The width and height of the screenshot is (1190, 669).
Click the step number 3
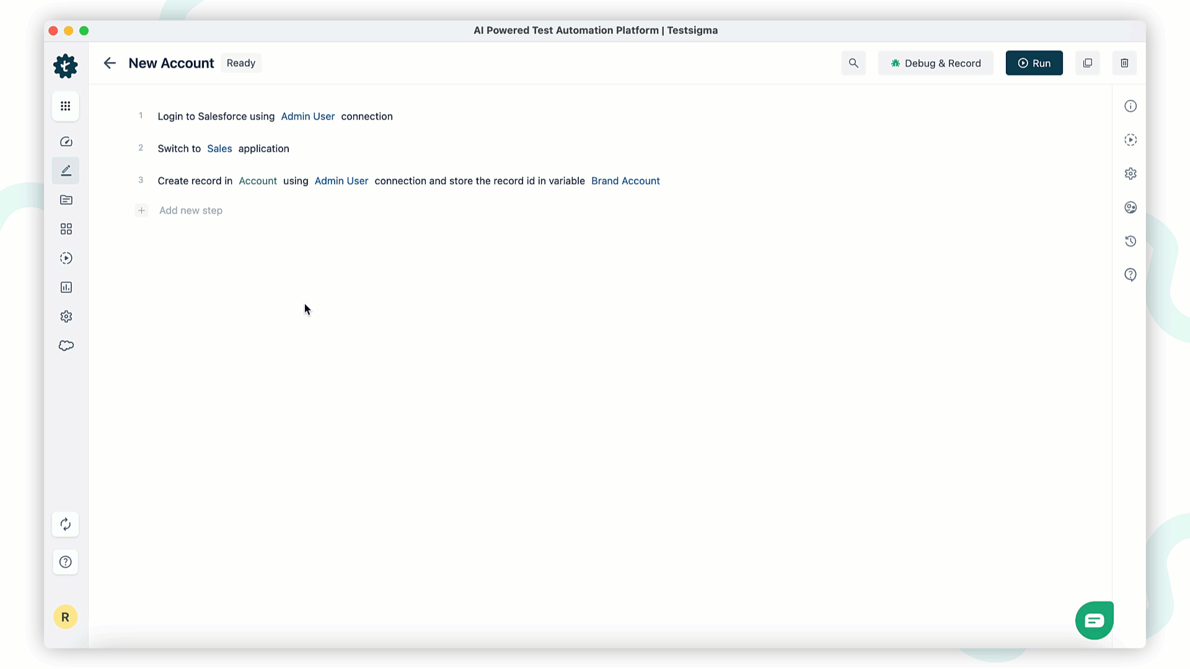point(141,180)
